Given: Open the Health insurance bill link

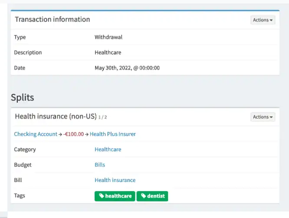Looking at the screenshot, I should tap(115, 180).
